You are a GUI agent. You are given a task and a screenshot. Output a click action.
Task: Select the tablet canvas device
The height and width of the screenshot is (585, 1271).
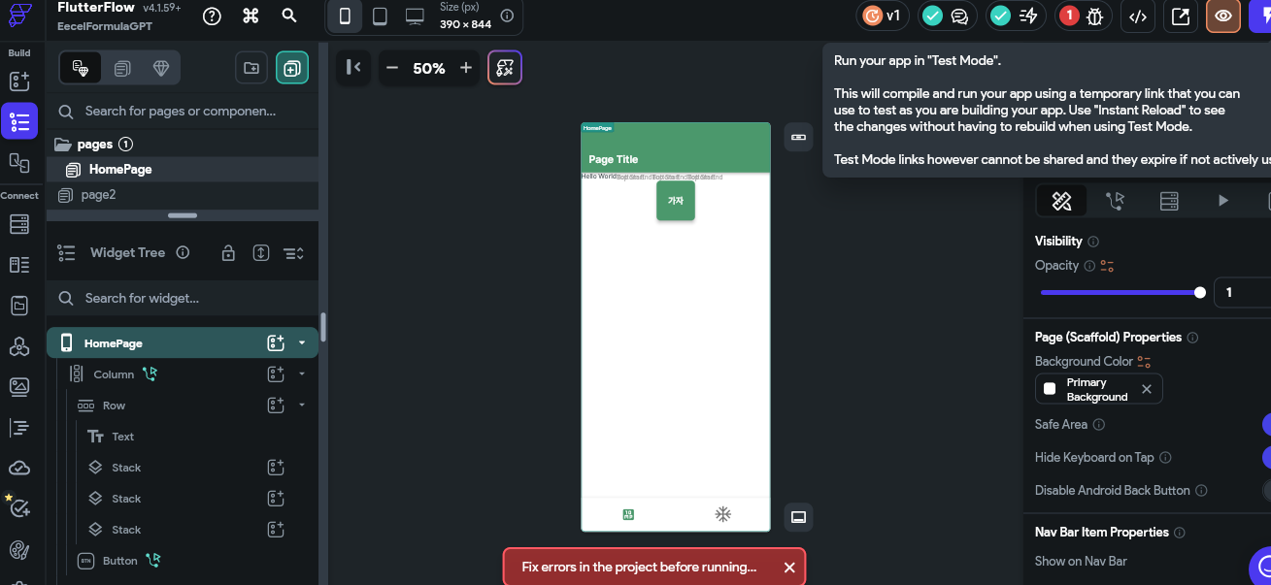click(x=380, y=16)
